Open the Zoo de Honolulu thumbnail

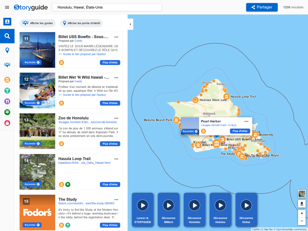[37, 131]
